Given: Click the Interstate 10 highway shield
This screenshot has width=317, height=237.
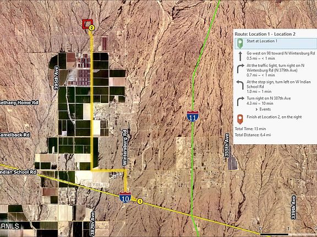Looking at the screenshot, I should (x=125, y=198).
